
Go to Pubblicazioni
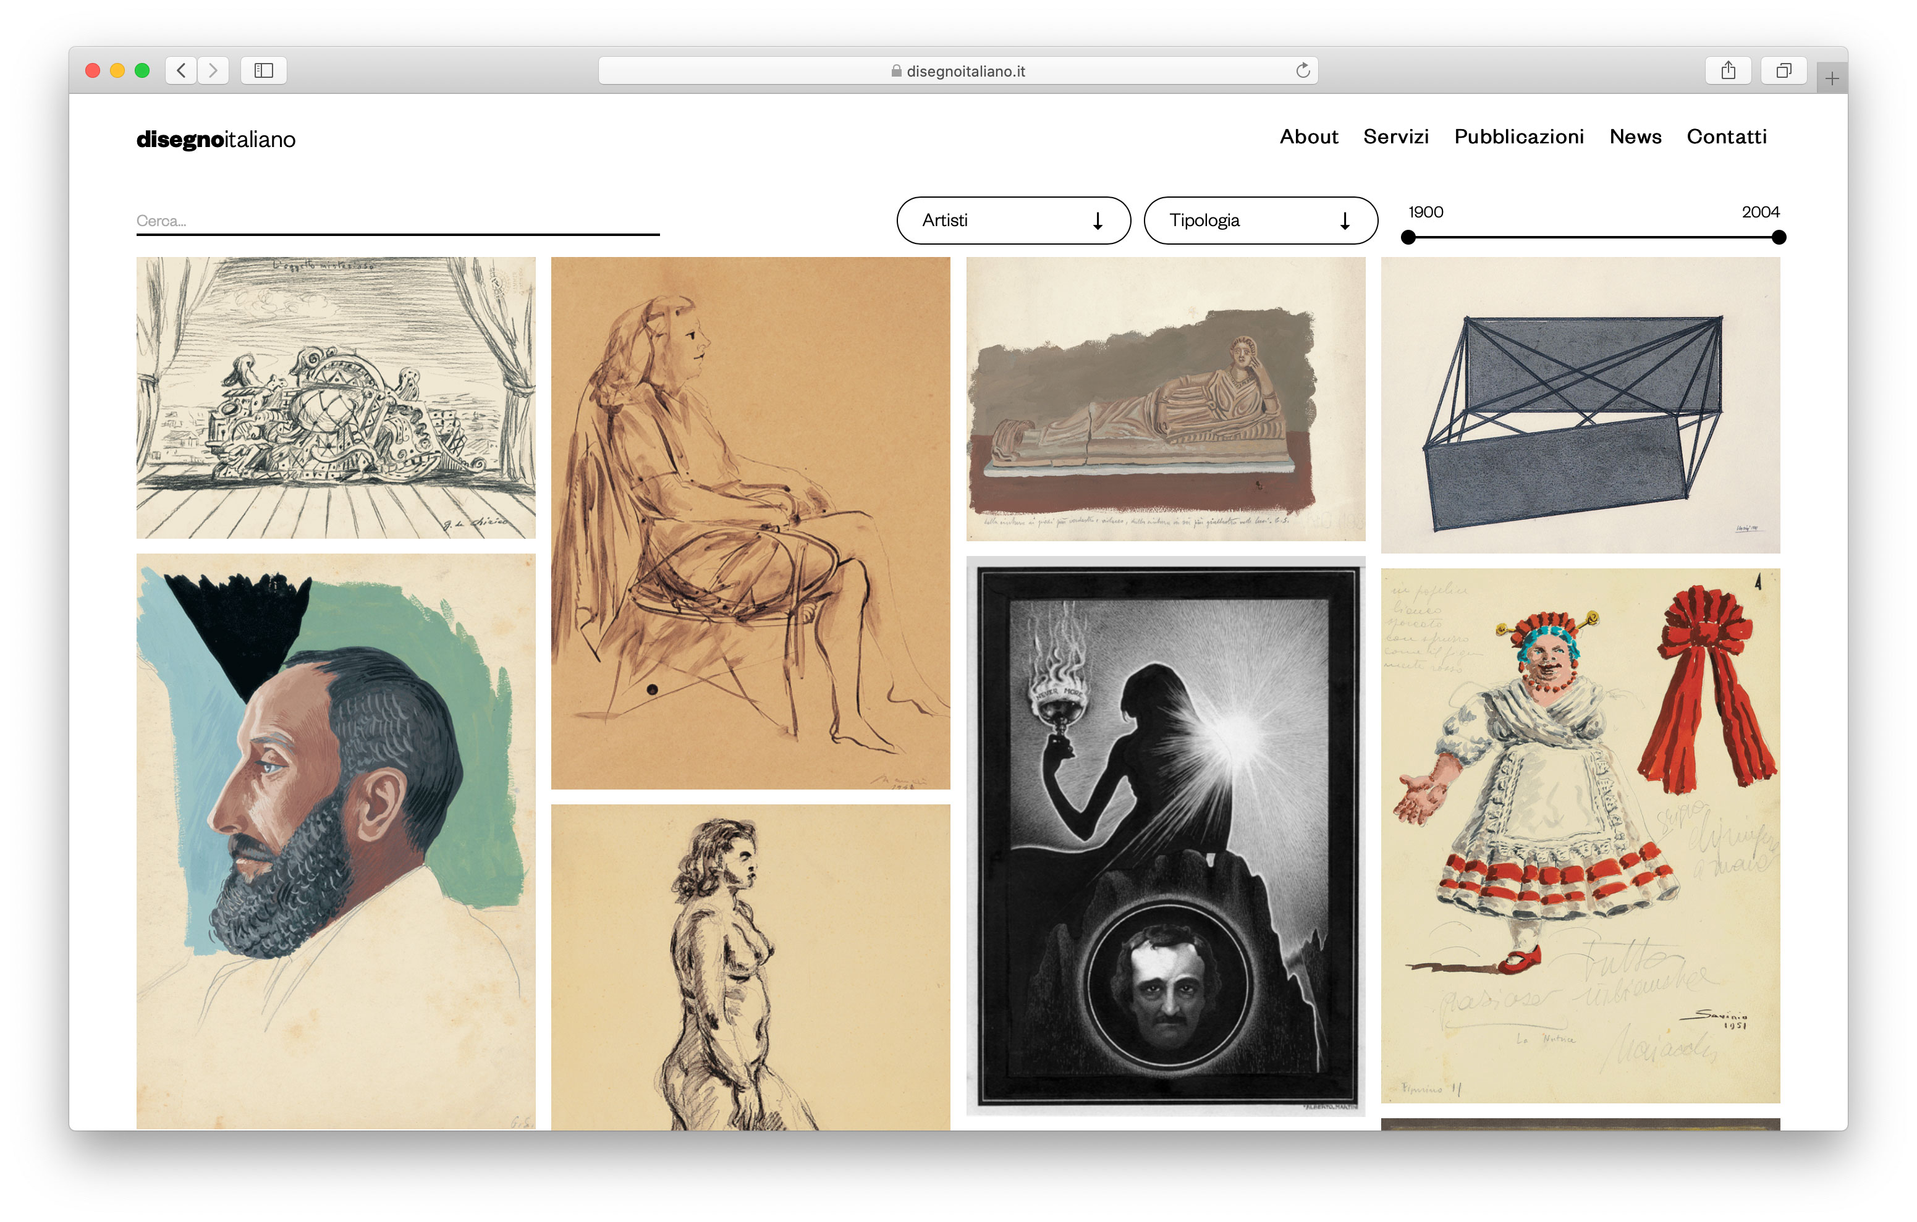(1519, 137)
